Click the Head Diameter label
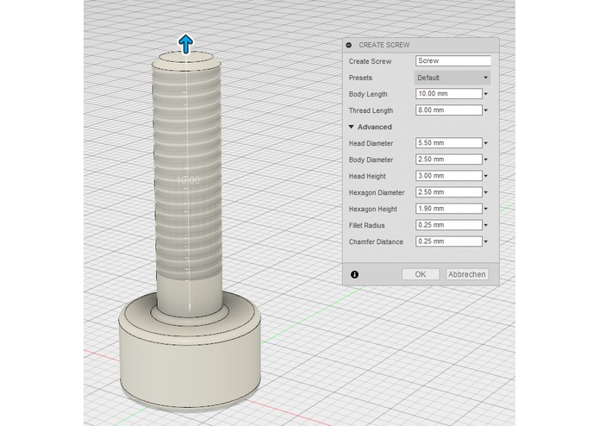The image size is (599, 426). click(x=371, y=143)
